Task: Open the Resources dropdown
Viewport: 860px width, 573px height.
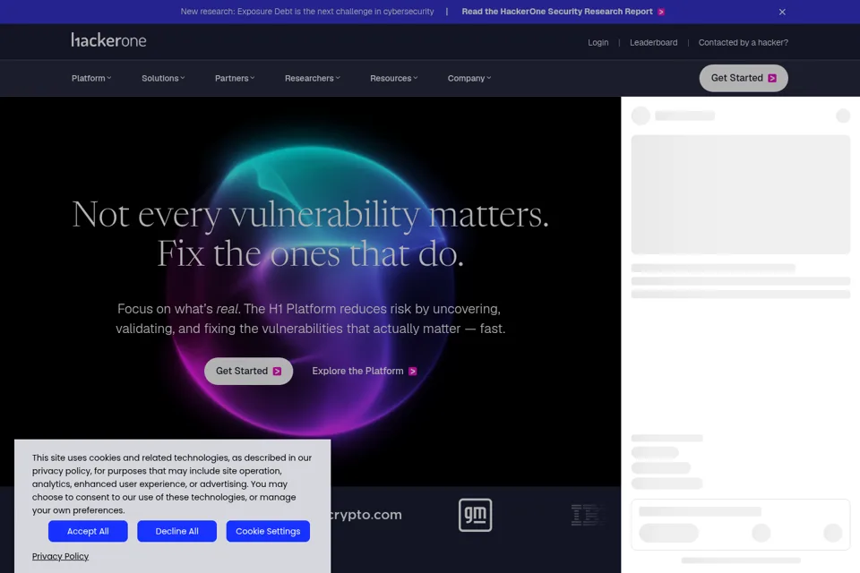Action: (394, 79)
